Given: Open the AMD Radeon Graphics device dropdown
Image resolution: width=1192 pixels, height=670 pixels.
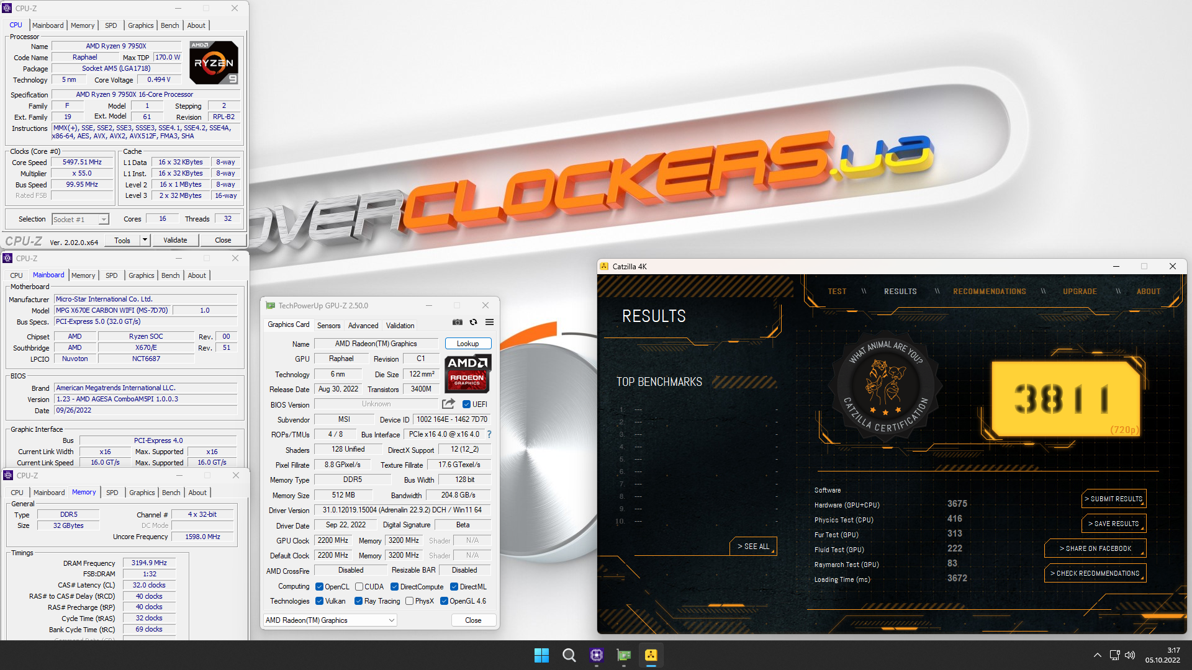Looking at the screenshot, I should (x=330, y=620).
